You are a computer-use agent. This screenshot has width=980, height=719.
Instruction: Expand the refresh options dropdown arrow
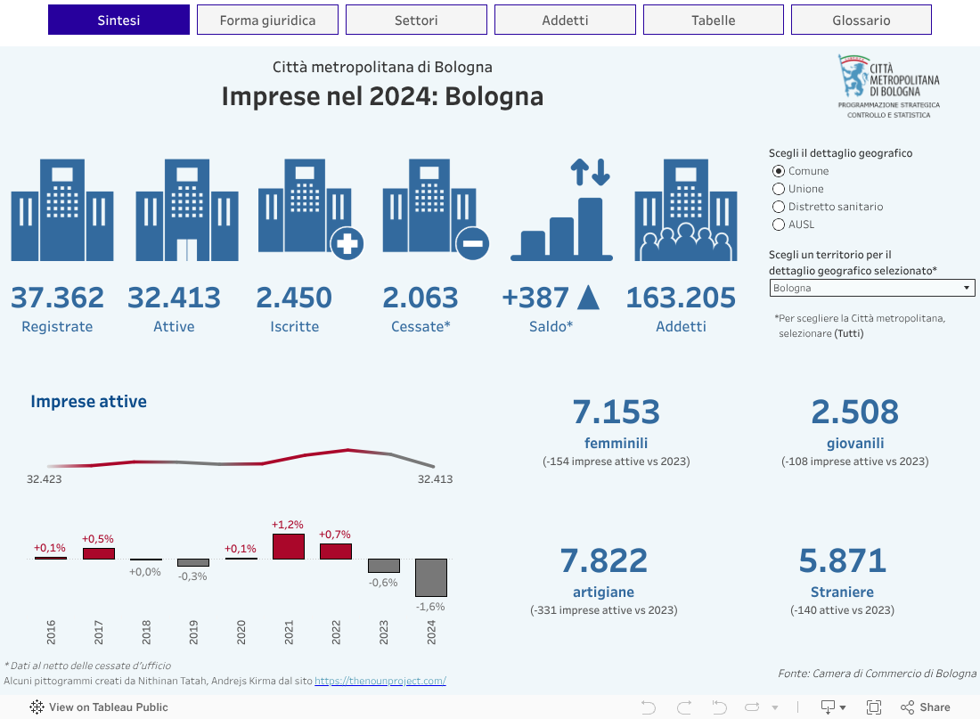pyautogui.click(x=774, y=707)
